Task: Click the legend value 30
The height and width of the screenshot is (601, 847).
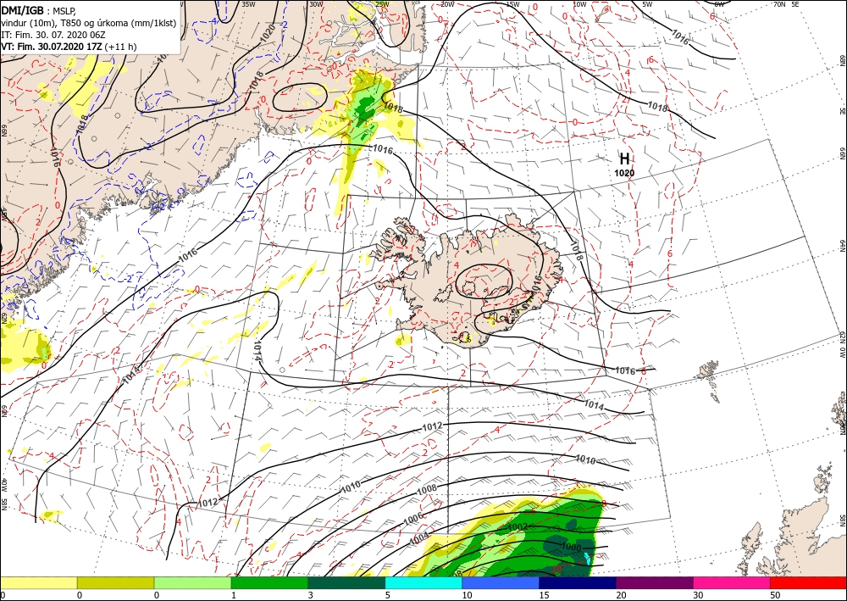Action: [x=697, y=595]
